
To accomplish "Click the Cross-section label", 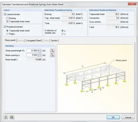I will [x=95, y=22].
